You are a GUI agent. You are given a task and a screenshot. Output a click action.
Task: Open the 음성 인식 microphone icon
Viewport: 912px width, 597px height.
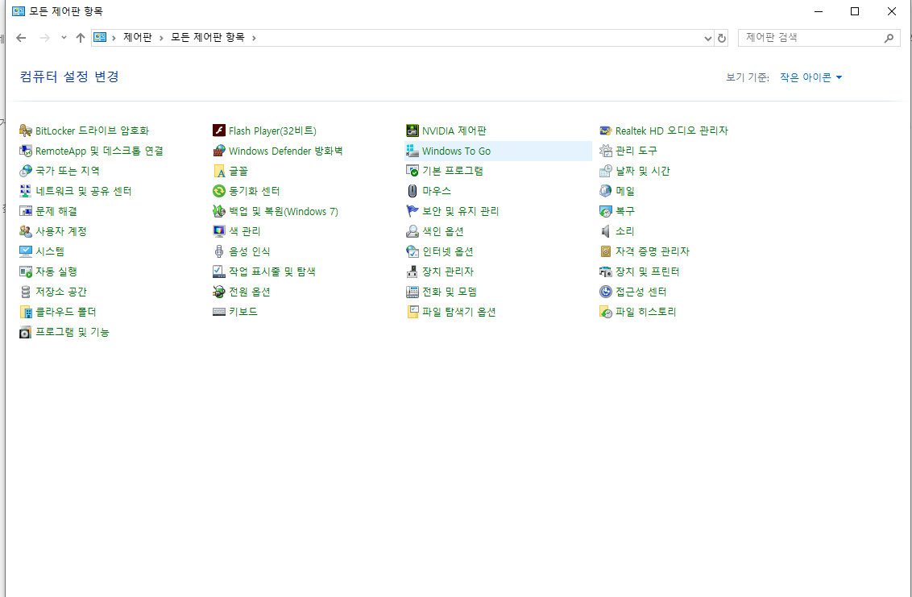(x=218, y=251)
